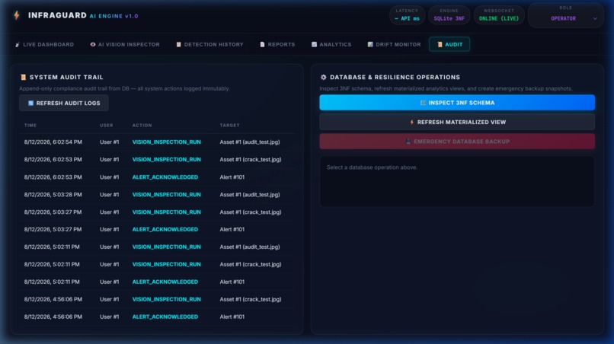This screenshot has height=344, width=614.
Task: Click the System Audit Trail heading icon
Action: (x=23, y=77)
